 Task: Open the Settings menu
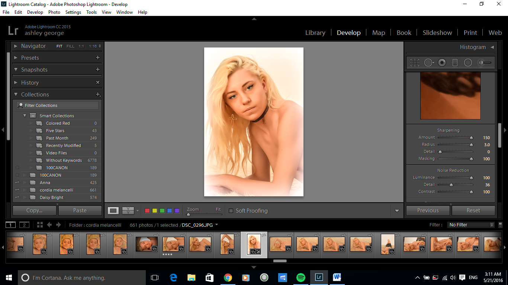pos(73,12)
